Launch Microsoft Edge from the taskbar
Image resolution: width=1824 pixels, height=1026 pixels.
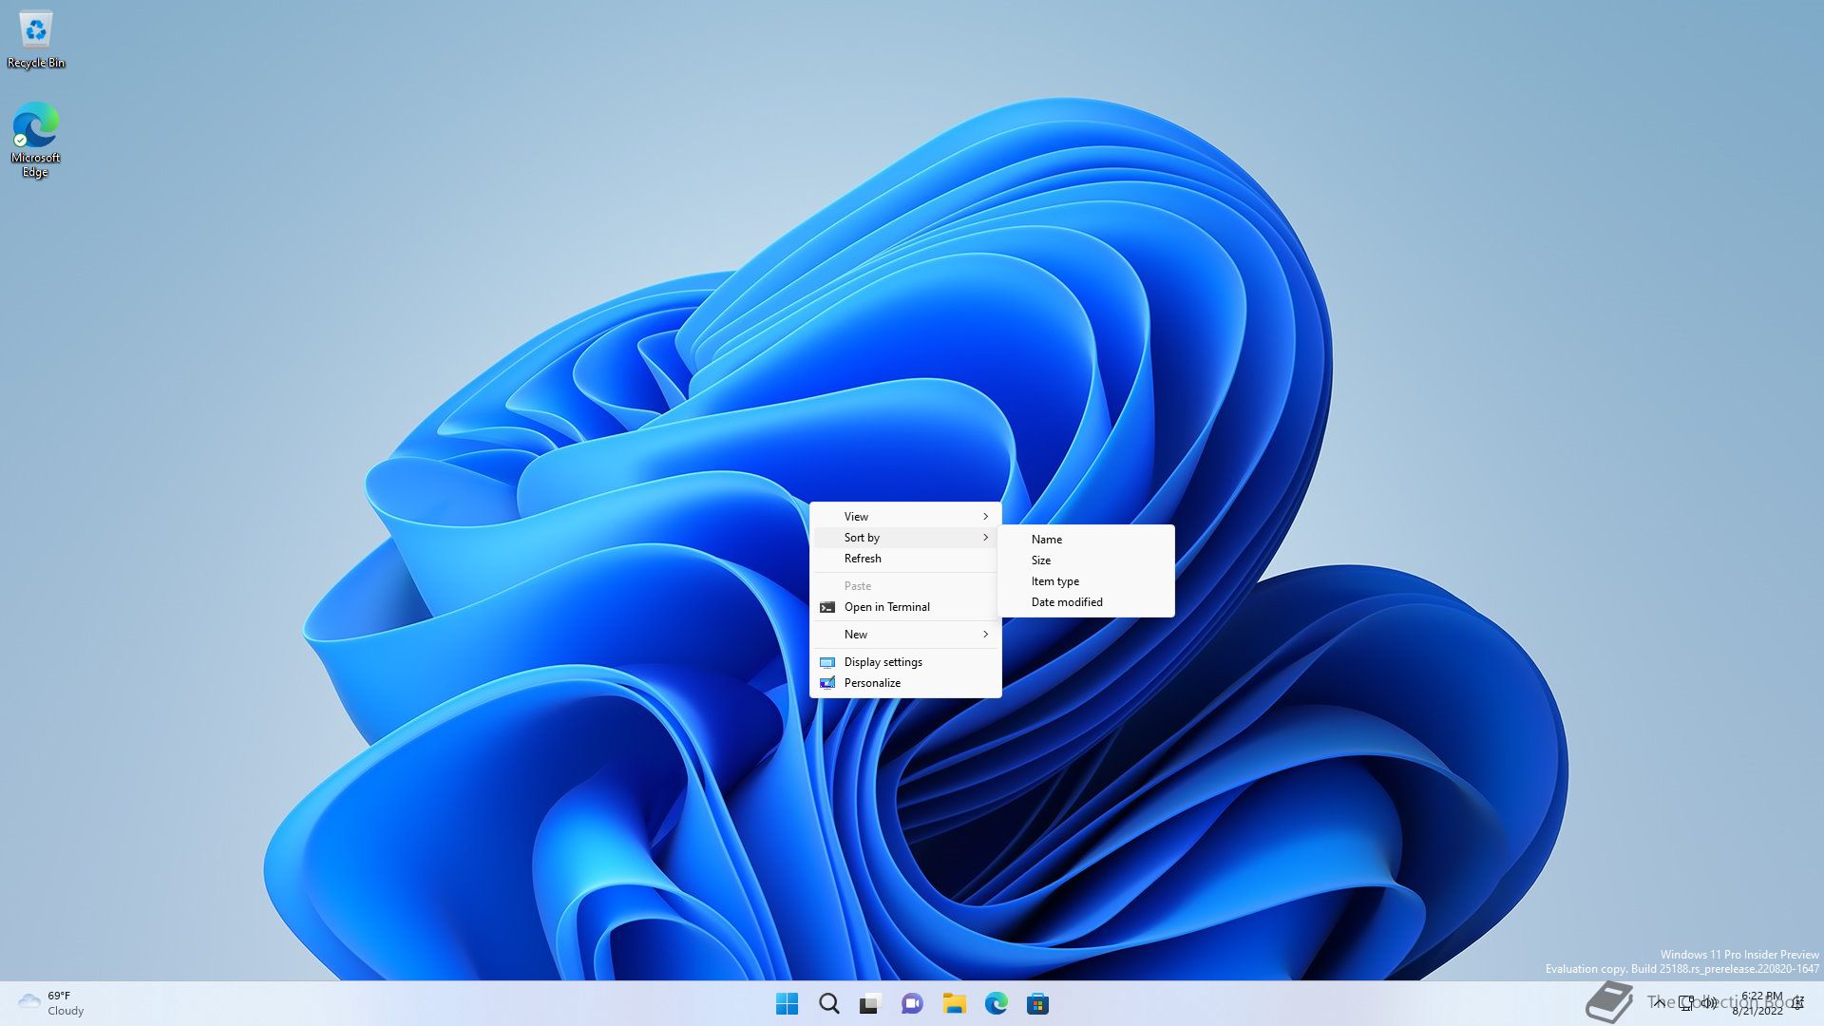click(996, 1003)
